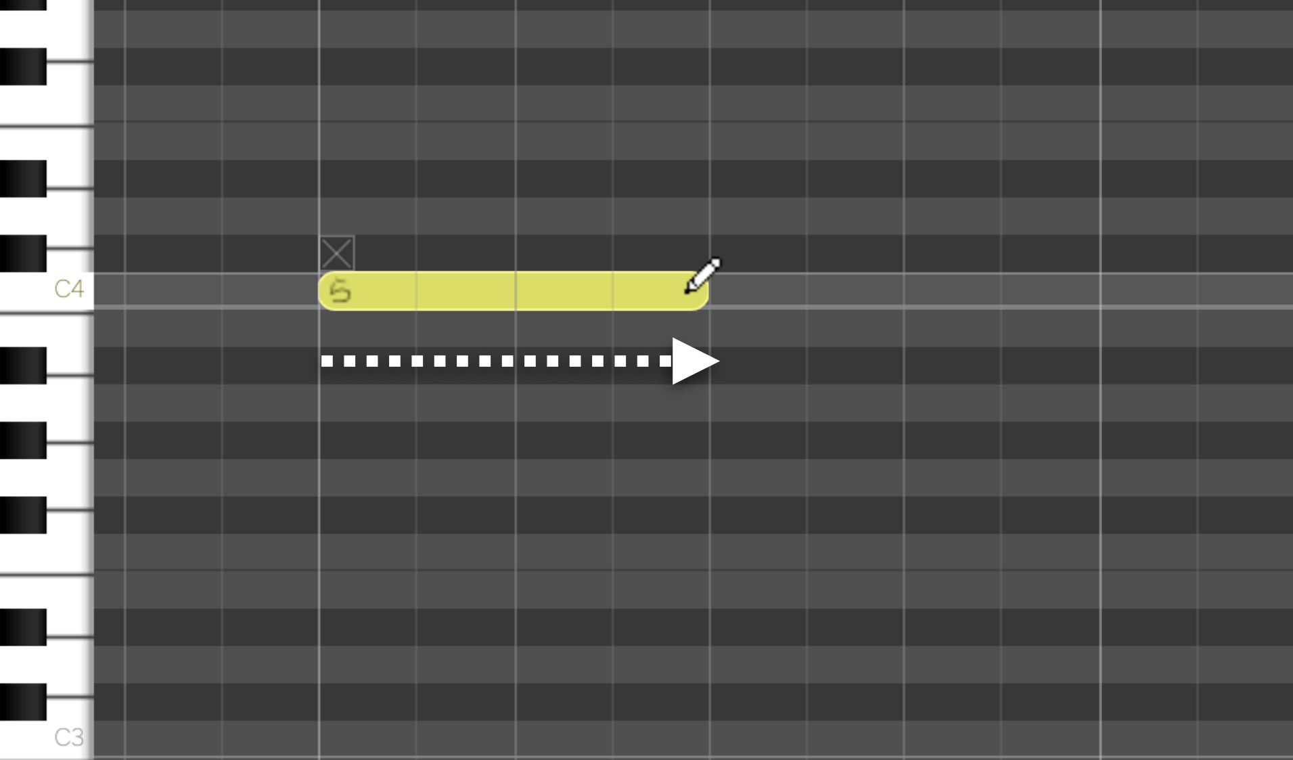Click the crossed-out box icon above the note

[337, 253]
